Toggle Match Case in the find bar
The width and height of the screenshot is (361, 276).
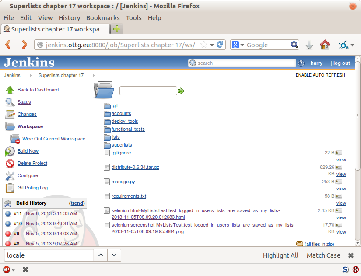(x=323, y=255)
